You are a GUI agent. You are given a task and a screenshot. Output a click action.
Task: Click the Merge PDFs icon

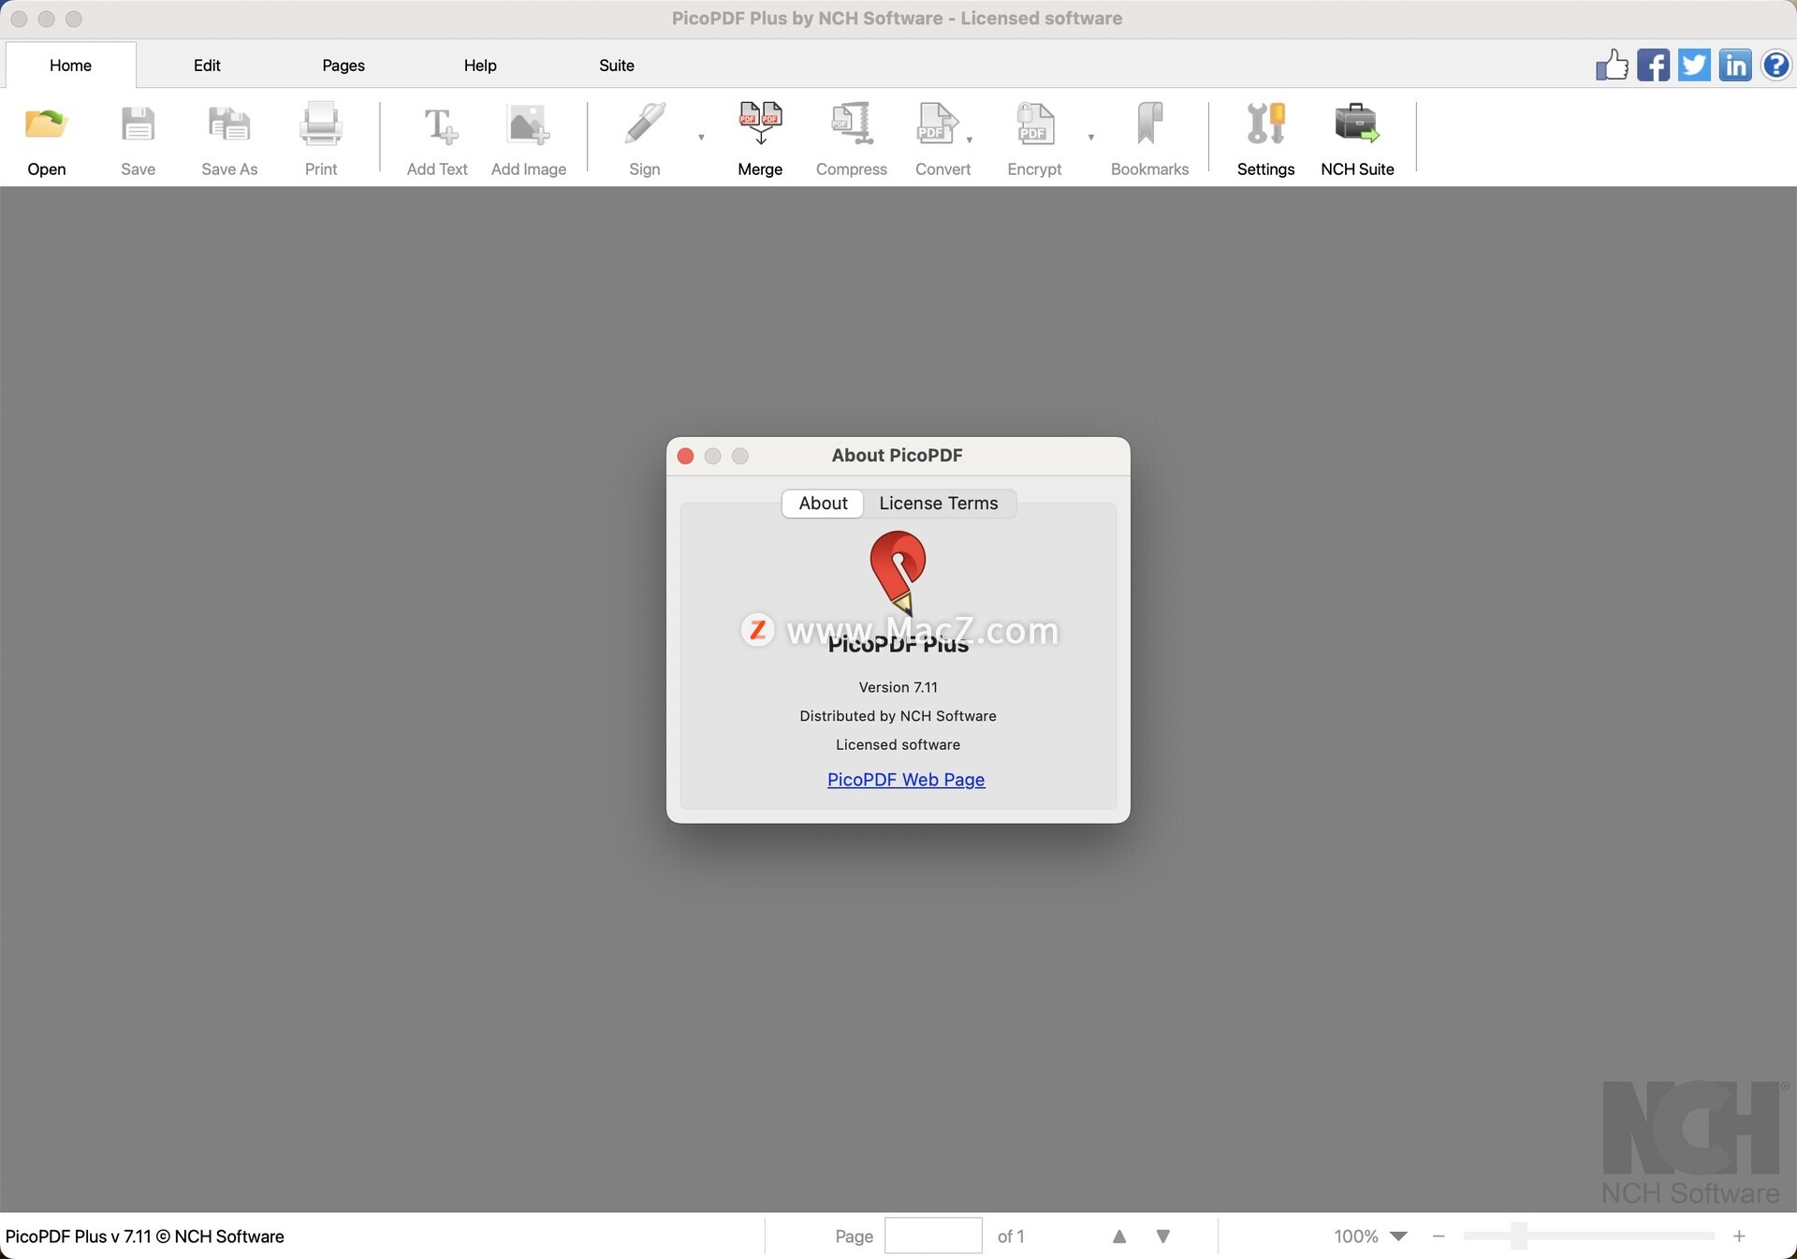[x=760, y=124]
